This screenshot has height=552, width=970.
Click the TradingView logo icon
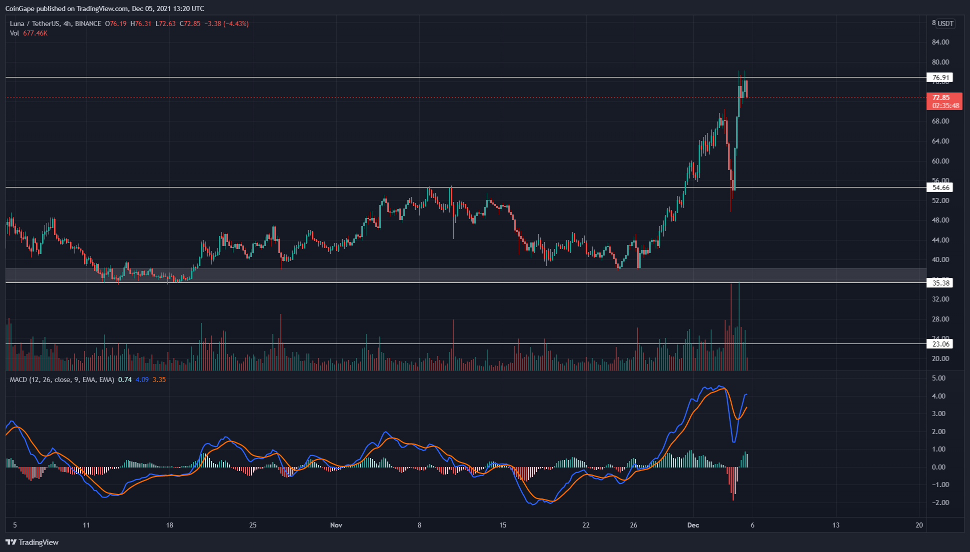[10, 542]
